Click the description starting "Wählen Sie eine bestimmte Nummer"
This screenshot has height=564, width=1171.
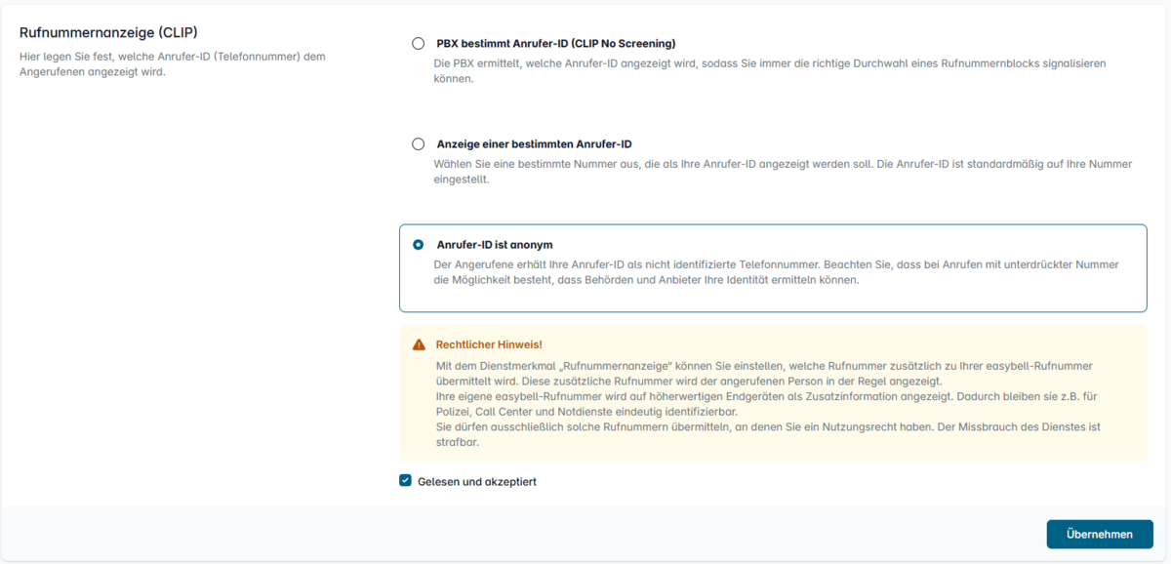pos(781,172)
